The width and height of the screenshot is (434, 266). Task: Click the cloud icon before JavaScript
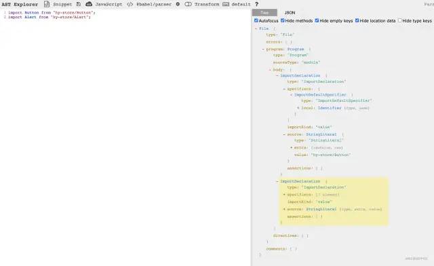pos(89,4)
